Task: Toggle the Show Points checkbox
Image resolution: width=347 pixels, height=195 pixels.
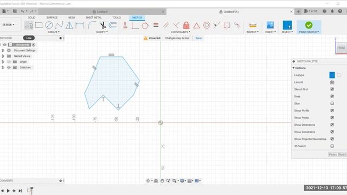Action: tap(332, 118)
